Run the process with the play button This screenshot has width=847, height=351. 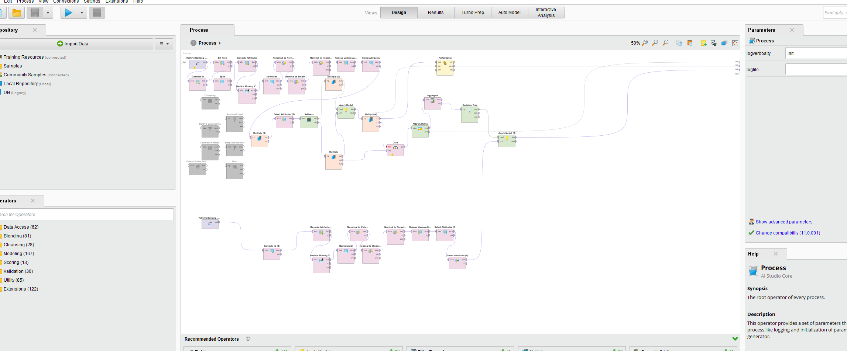(69, 13)
